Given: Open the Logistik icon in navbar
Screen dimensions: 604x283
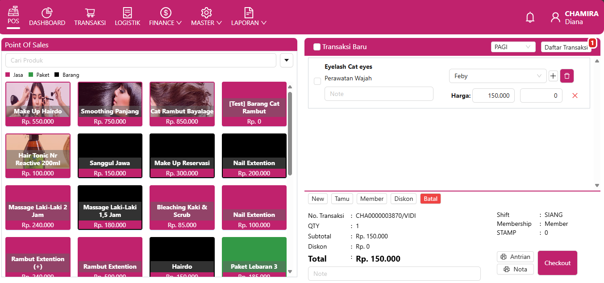Looking at the screenshot, I should pyautogui.click(x=127, y=13).
